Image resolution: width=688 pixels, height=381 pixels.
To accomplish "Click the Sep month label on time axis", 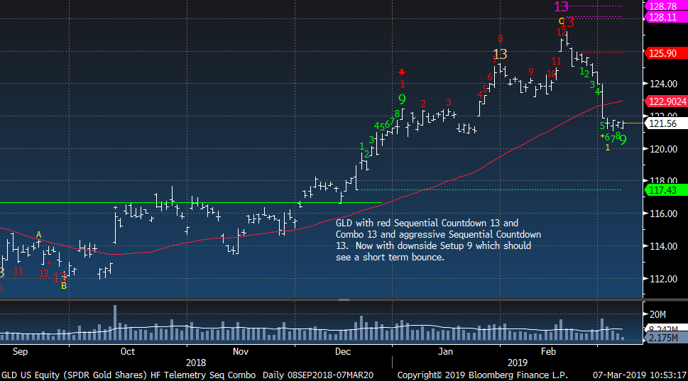I will click(20, 352).
